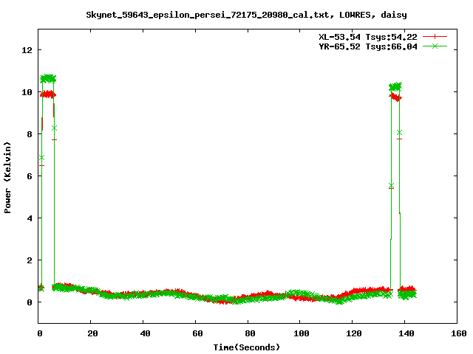Click x-axis tick label 140
The width and height of the screenshot is (473, 354).
(x=406, y=333)
